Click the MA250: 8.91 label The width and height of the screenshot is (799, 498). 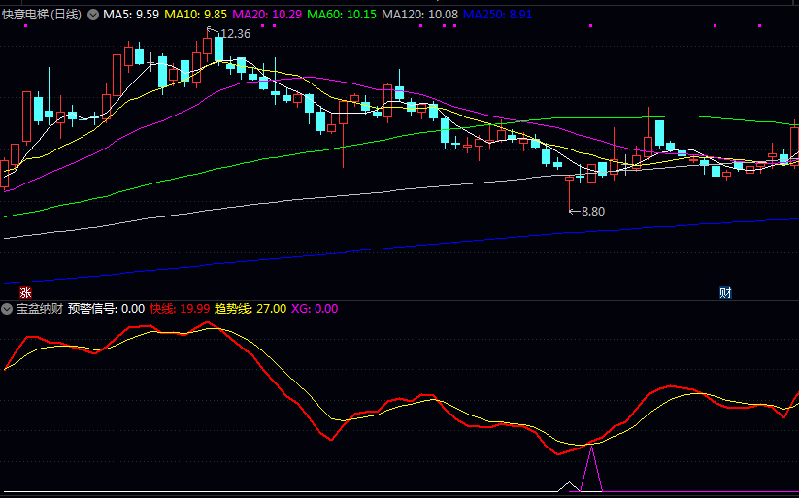(497, 15)
